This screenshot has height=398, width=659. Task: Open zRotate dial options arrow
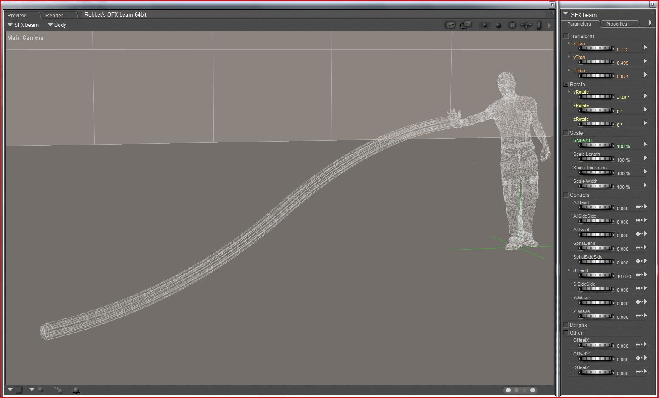pos(645,123)
